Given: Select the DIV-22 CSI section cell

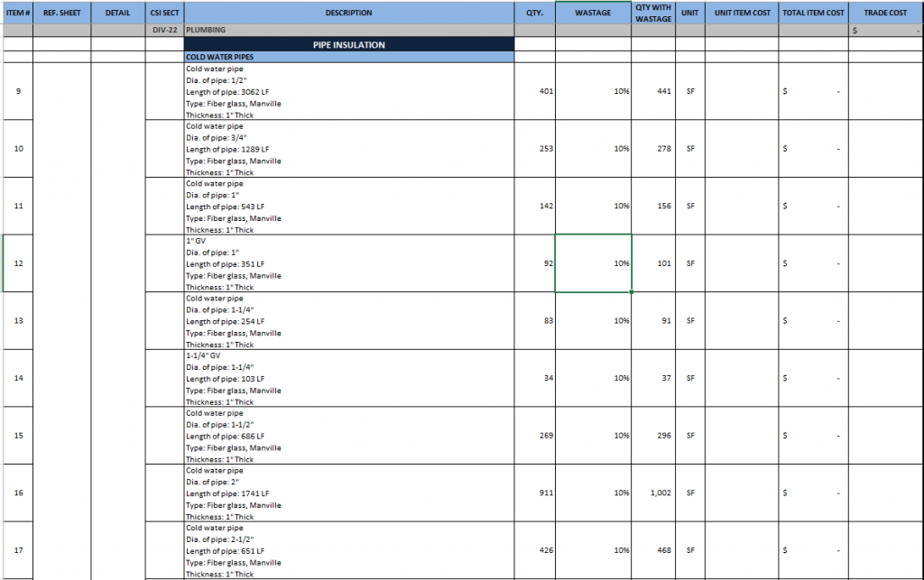Looking at the screenshot, I should 165,30.
